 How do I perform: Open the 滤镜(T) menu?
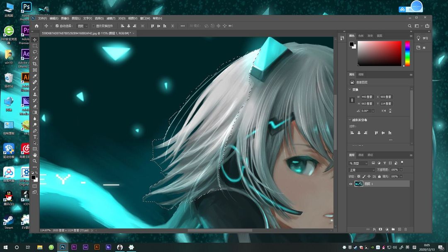[111, 18]
